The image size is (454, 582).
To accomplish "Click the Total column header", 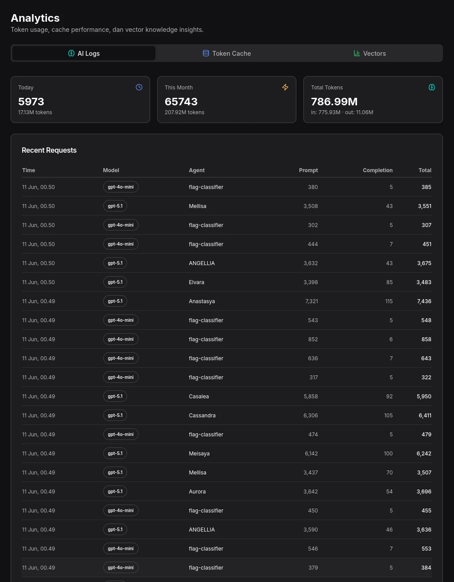I will click(x=425, y=170).
